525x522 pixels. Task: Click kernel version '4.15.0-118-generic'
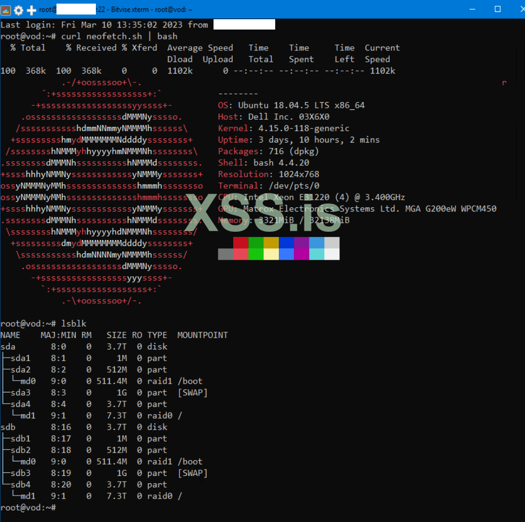(304, 128)
